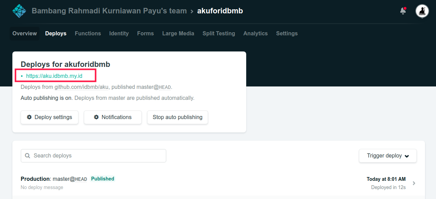Go to Bambang Rahmadi Kurniawan Payu's team
Viewport: 436px width, 199px height.
tap(109, 11)
